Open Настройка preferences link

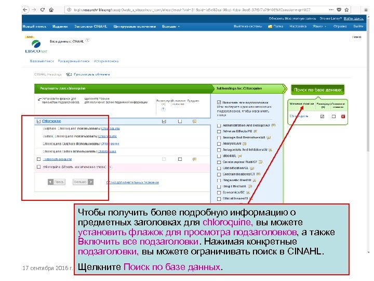tap(298, 27)
